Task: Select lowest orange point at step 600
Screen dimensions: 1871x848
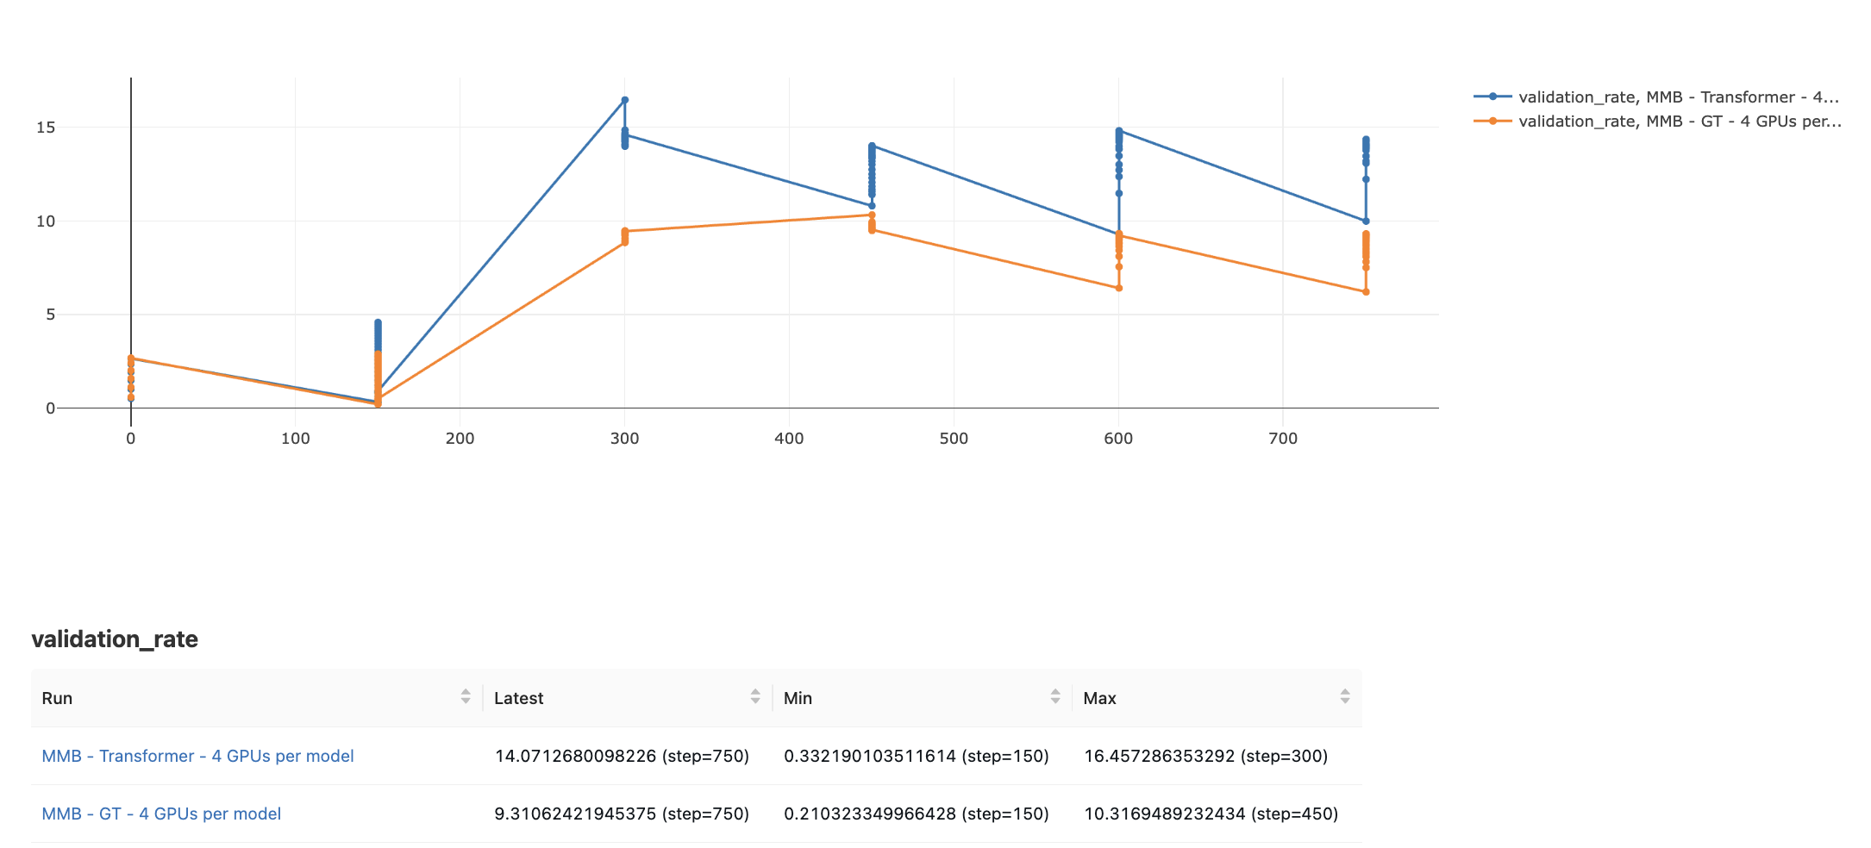Action: (1119, 288)
